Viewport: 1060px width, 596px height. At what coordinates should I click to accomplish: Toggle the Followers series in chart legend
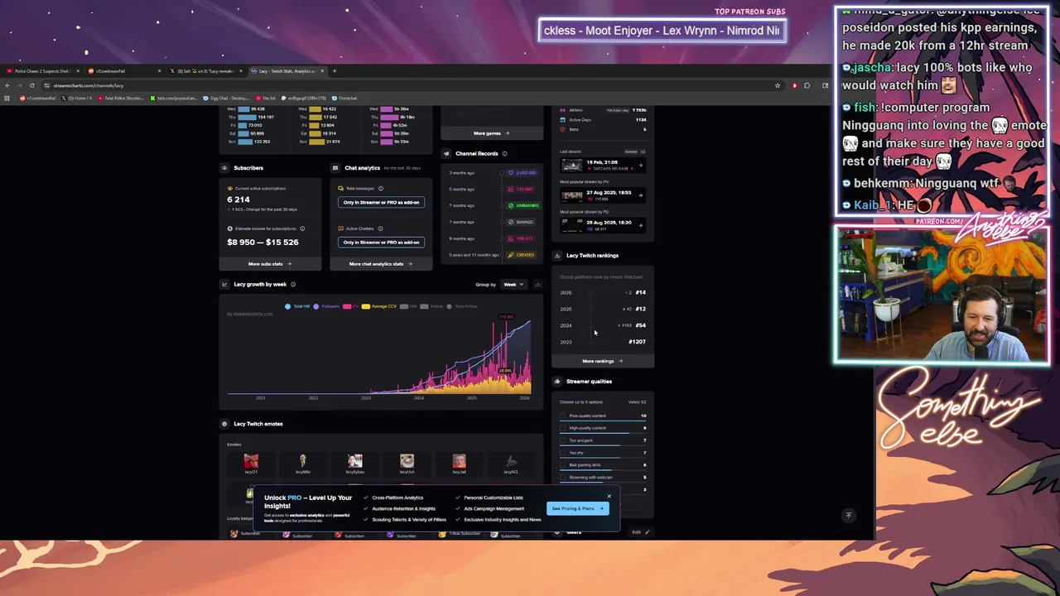[x=326, y=306]
